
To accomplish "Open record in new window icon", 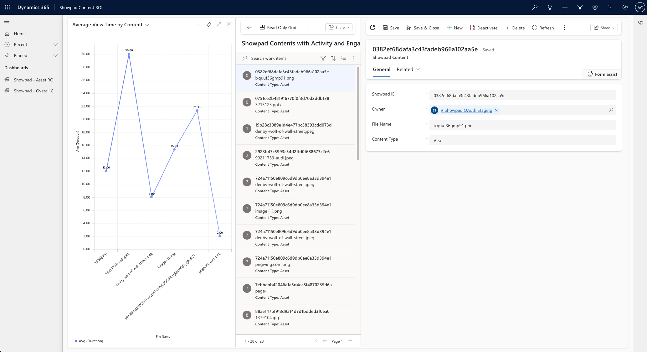I will coord(372,28).
